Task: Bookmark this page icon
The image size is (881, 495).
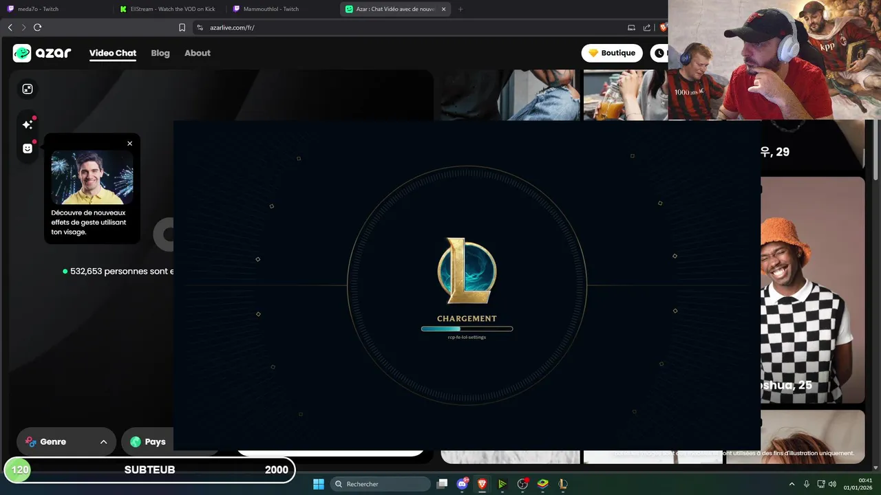Action: point(182,27)
